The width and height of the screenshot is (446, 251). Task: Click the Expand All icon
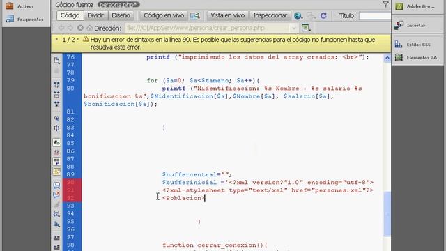tap(56, 104)
